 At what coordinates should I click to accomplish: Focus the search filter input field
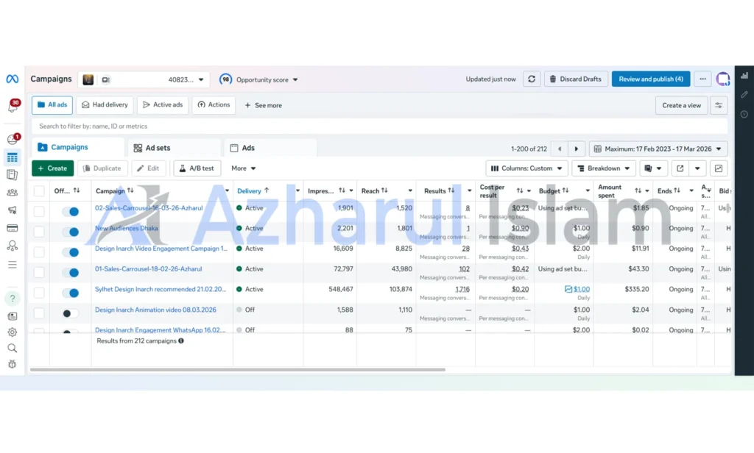pos(379,126)
